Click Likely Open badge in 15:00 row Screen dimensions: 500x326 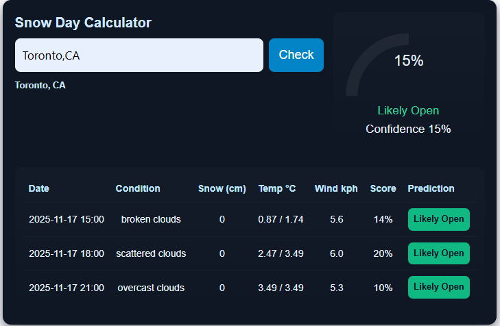point(439,219)
